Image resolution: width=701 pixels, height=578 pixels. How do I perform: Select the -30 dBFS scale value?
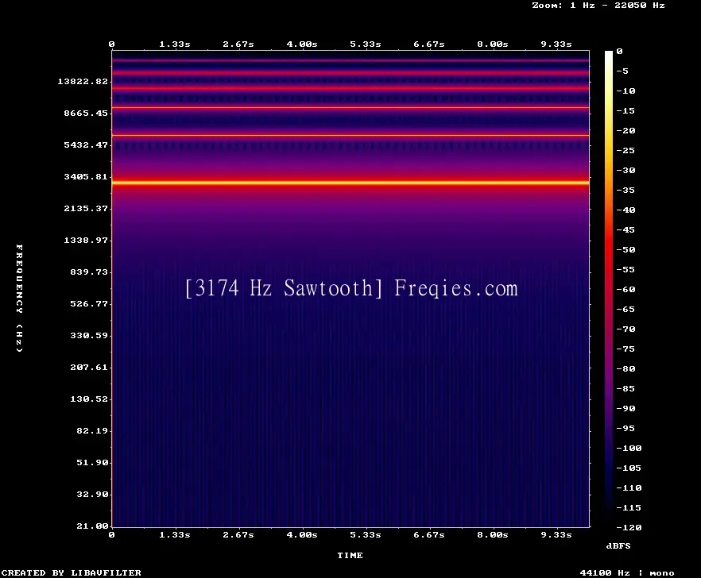point(625,170)
